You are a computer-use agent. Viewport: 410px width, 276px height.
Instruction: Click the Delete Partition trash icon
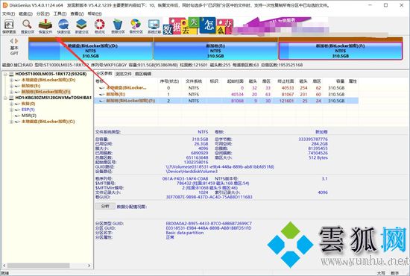[x=118, y=26]
